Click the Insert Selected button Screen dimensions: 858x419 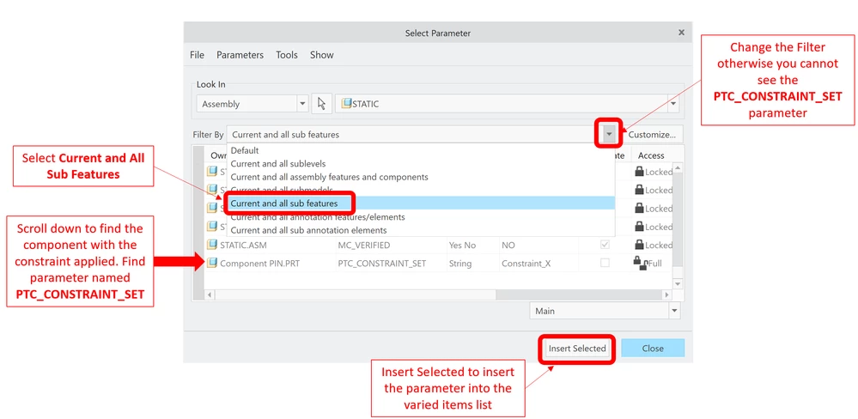point(577,349)
